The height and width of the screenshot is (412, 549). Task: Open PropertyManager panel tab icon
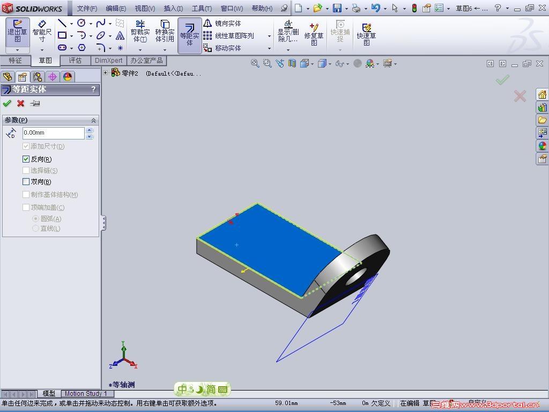(23, 76)
